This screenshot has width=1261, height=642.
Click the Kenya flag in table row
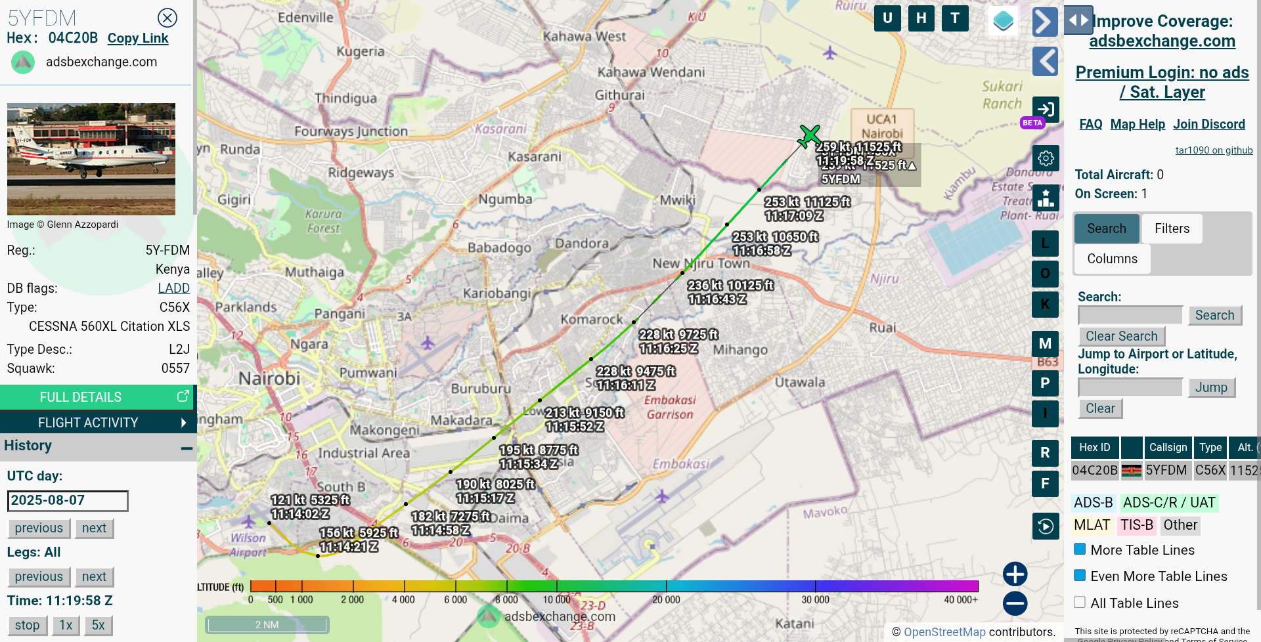tap(1132, 471)
